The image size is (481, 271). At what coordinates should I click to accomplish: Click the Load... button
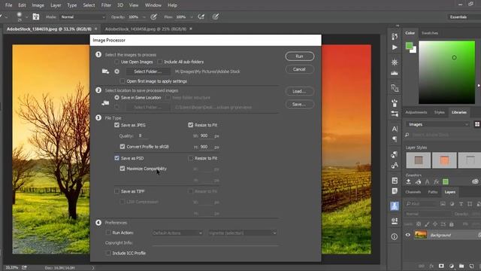tap(299, 91)
